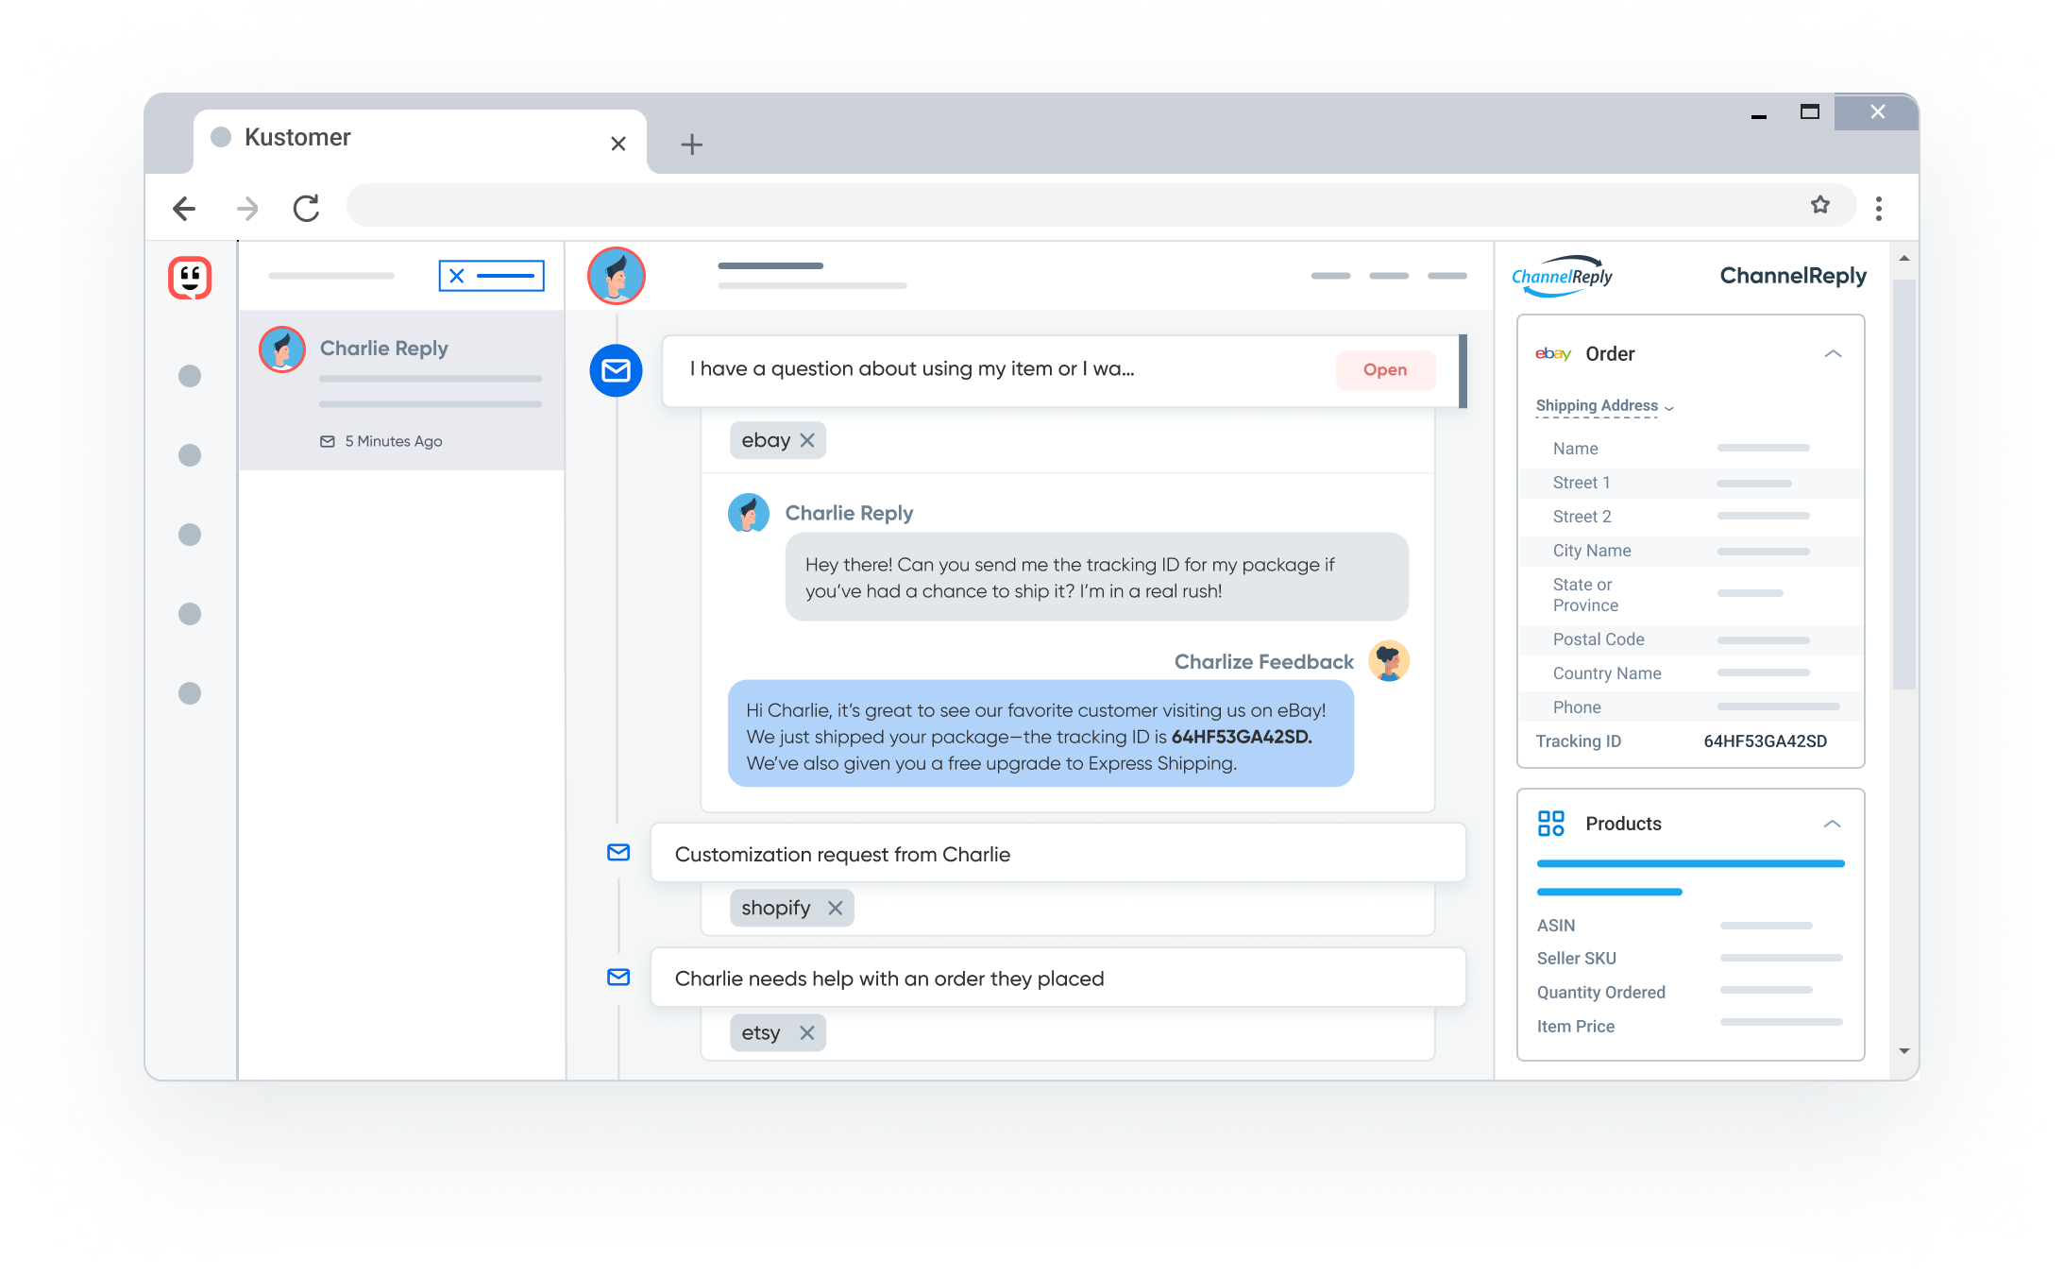Click the ChannelReply logo

1563,276
